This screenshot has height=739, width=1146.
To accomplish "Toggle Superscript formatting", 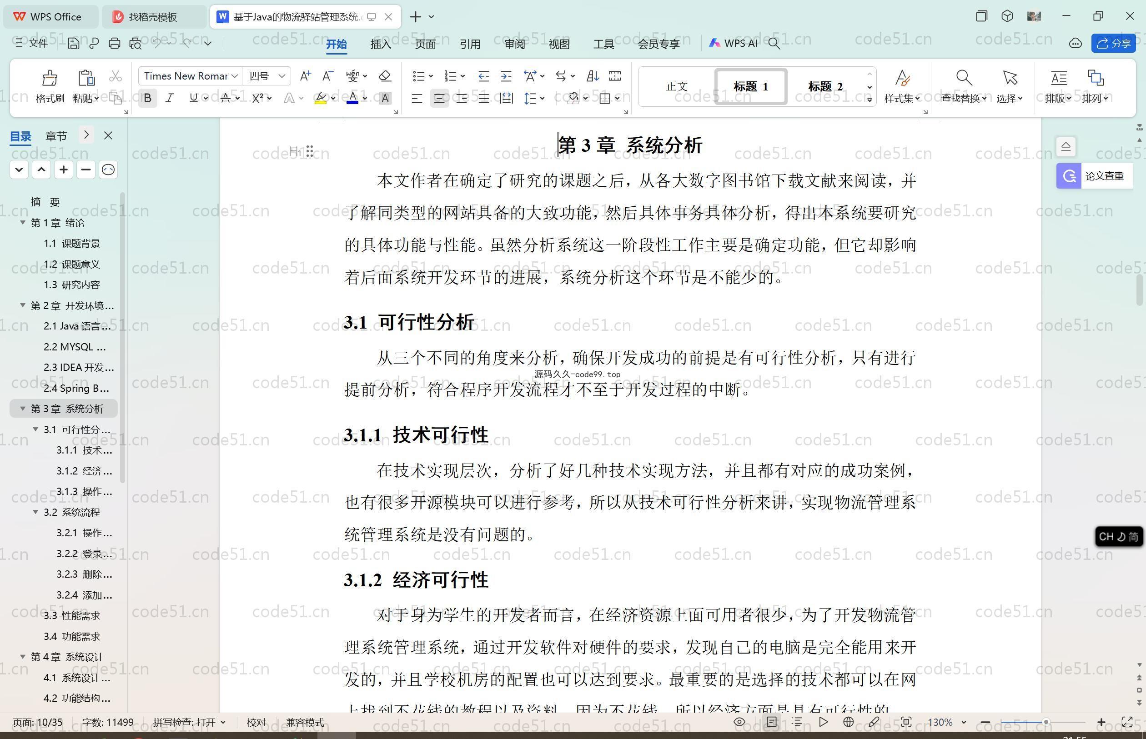I will tap(257, 98).
